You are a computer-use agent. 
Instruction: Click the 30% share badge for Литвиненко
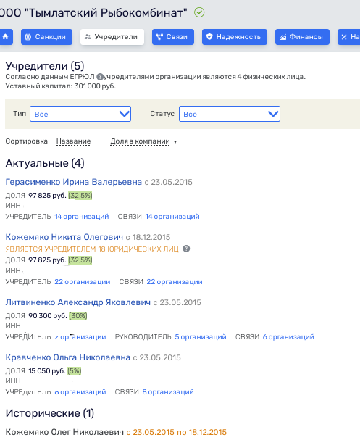point(78,316)
